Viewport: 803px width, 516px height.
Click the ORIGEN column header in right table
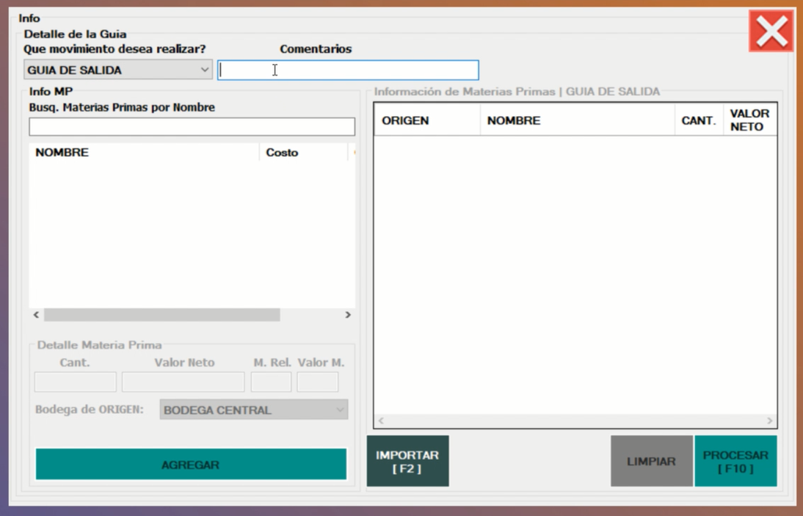coord(426,120)
